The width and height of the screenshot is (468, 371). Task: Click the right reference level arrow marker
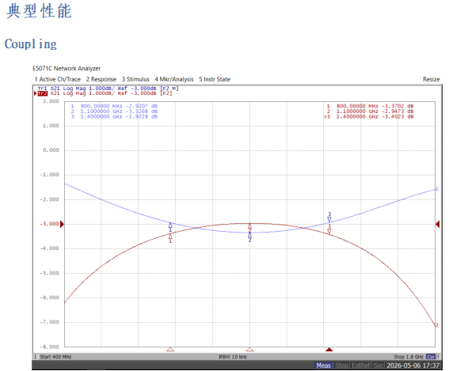[438, 224]
